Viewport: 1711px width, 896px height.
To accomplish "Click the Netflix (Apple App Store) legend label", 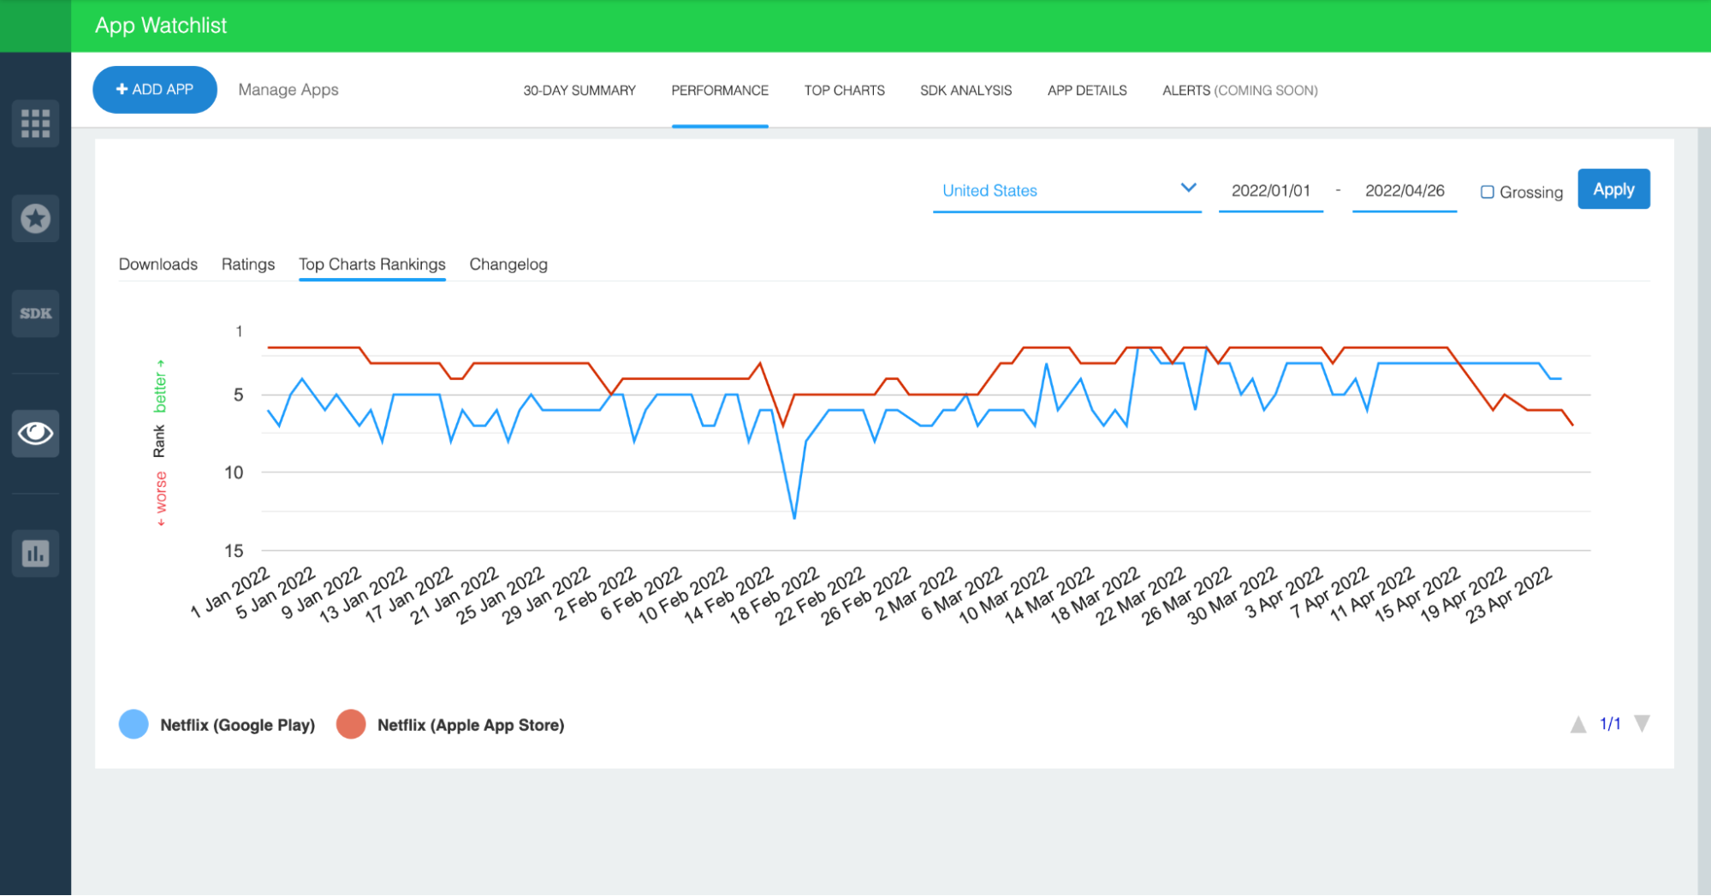I will click(x=471, y=725).
